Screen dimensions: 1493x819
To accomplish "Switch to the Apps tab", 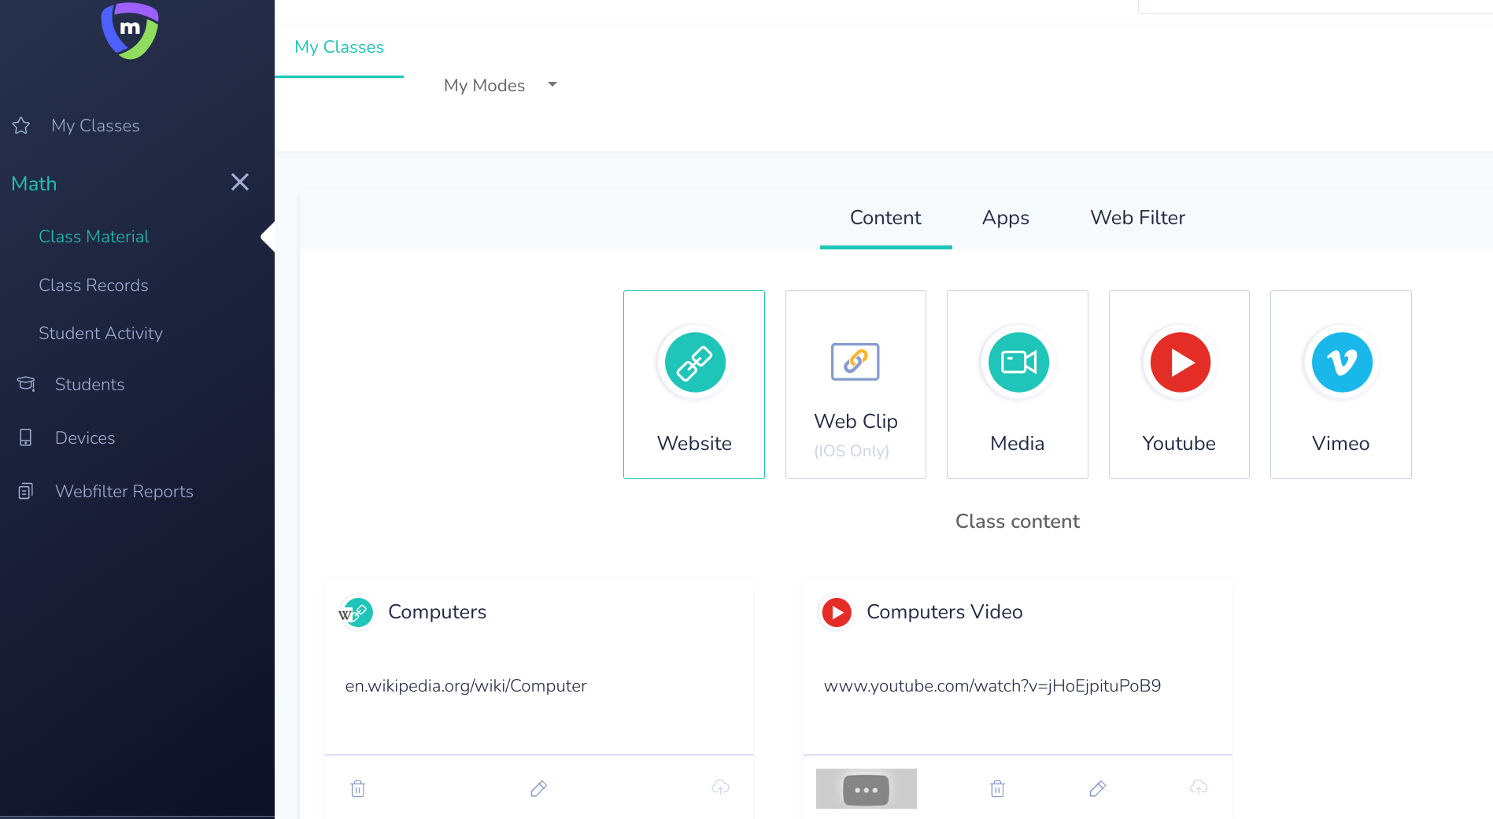I will pyautogui.click(x=1006, y=218).
